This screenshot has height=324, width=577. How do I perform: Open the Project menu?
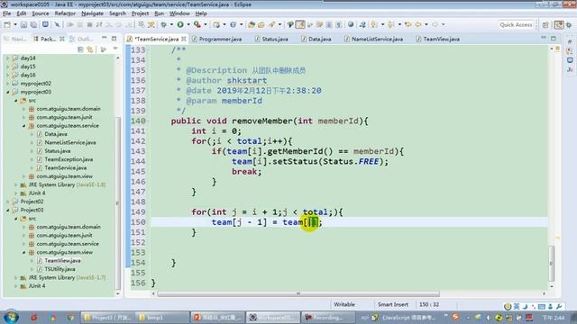(x=141, y=13)
